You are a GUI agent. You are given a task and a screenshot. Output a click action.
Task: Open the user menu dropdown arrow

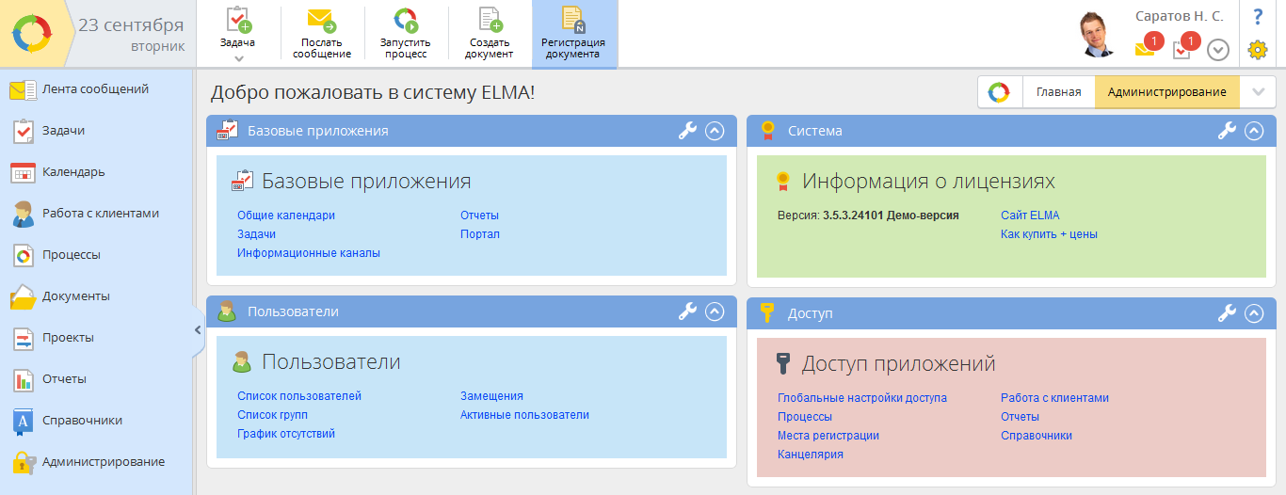click(x=1218, y=50)
